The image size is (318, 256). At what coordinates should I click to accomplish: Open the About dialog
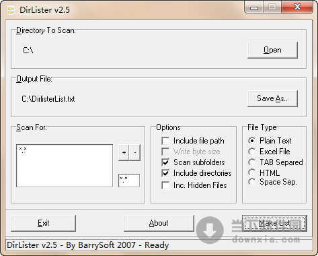(159, 223)
